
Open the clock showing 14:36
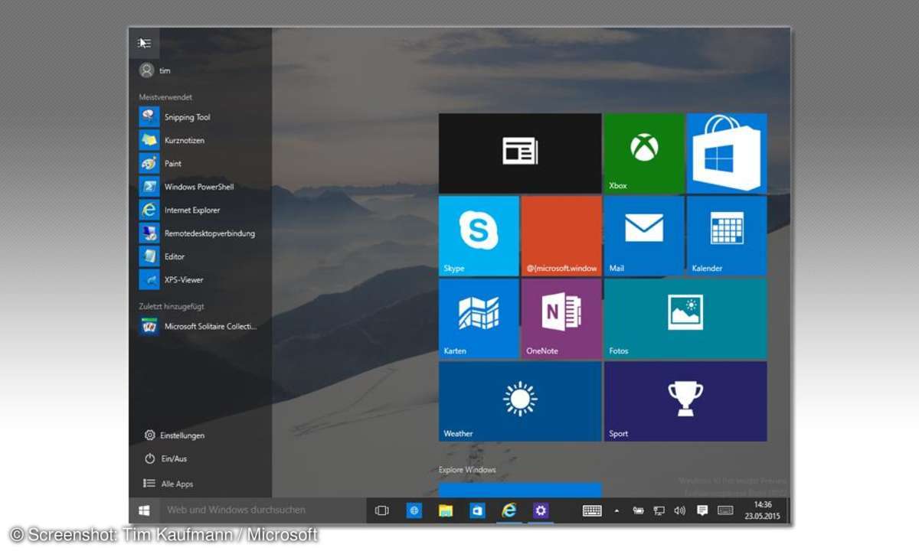763,510
